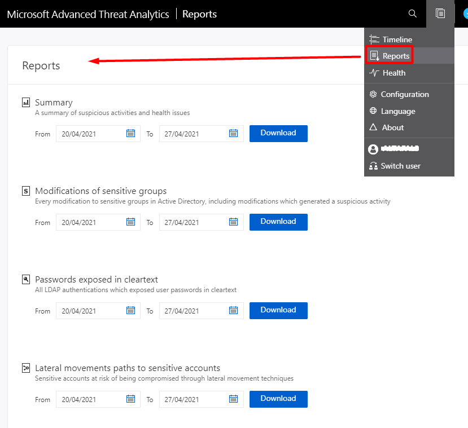Click the Lateral movements paths icon

coord(26,368)
